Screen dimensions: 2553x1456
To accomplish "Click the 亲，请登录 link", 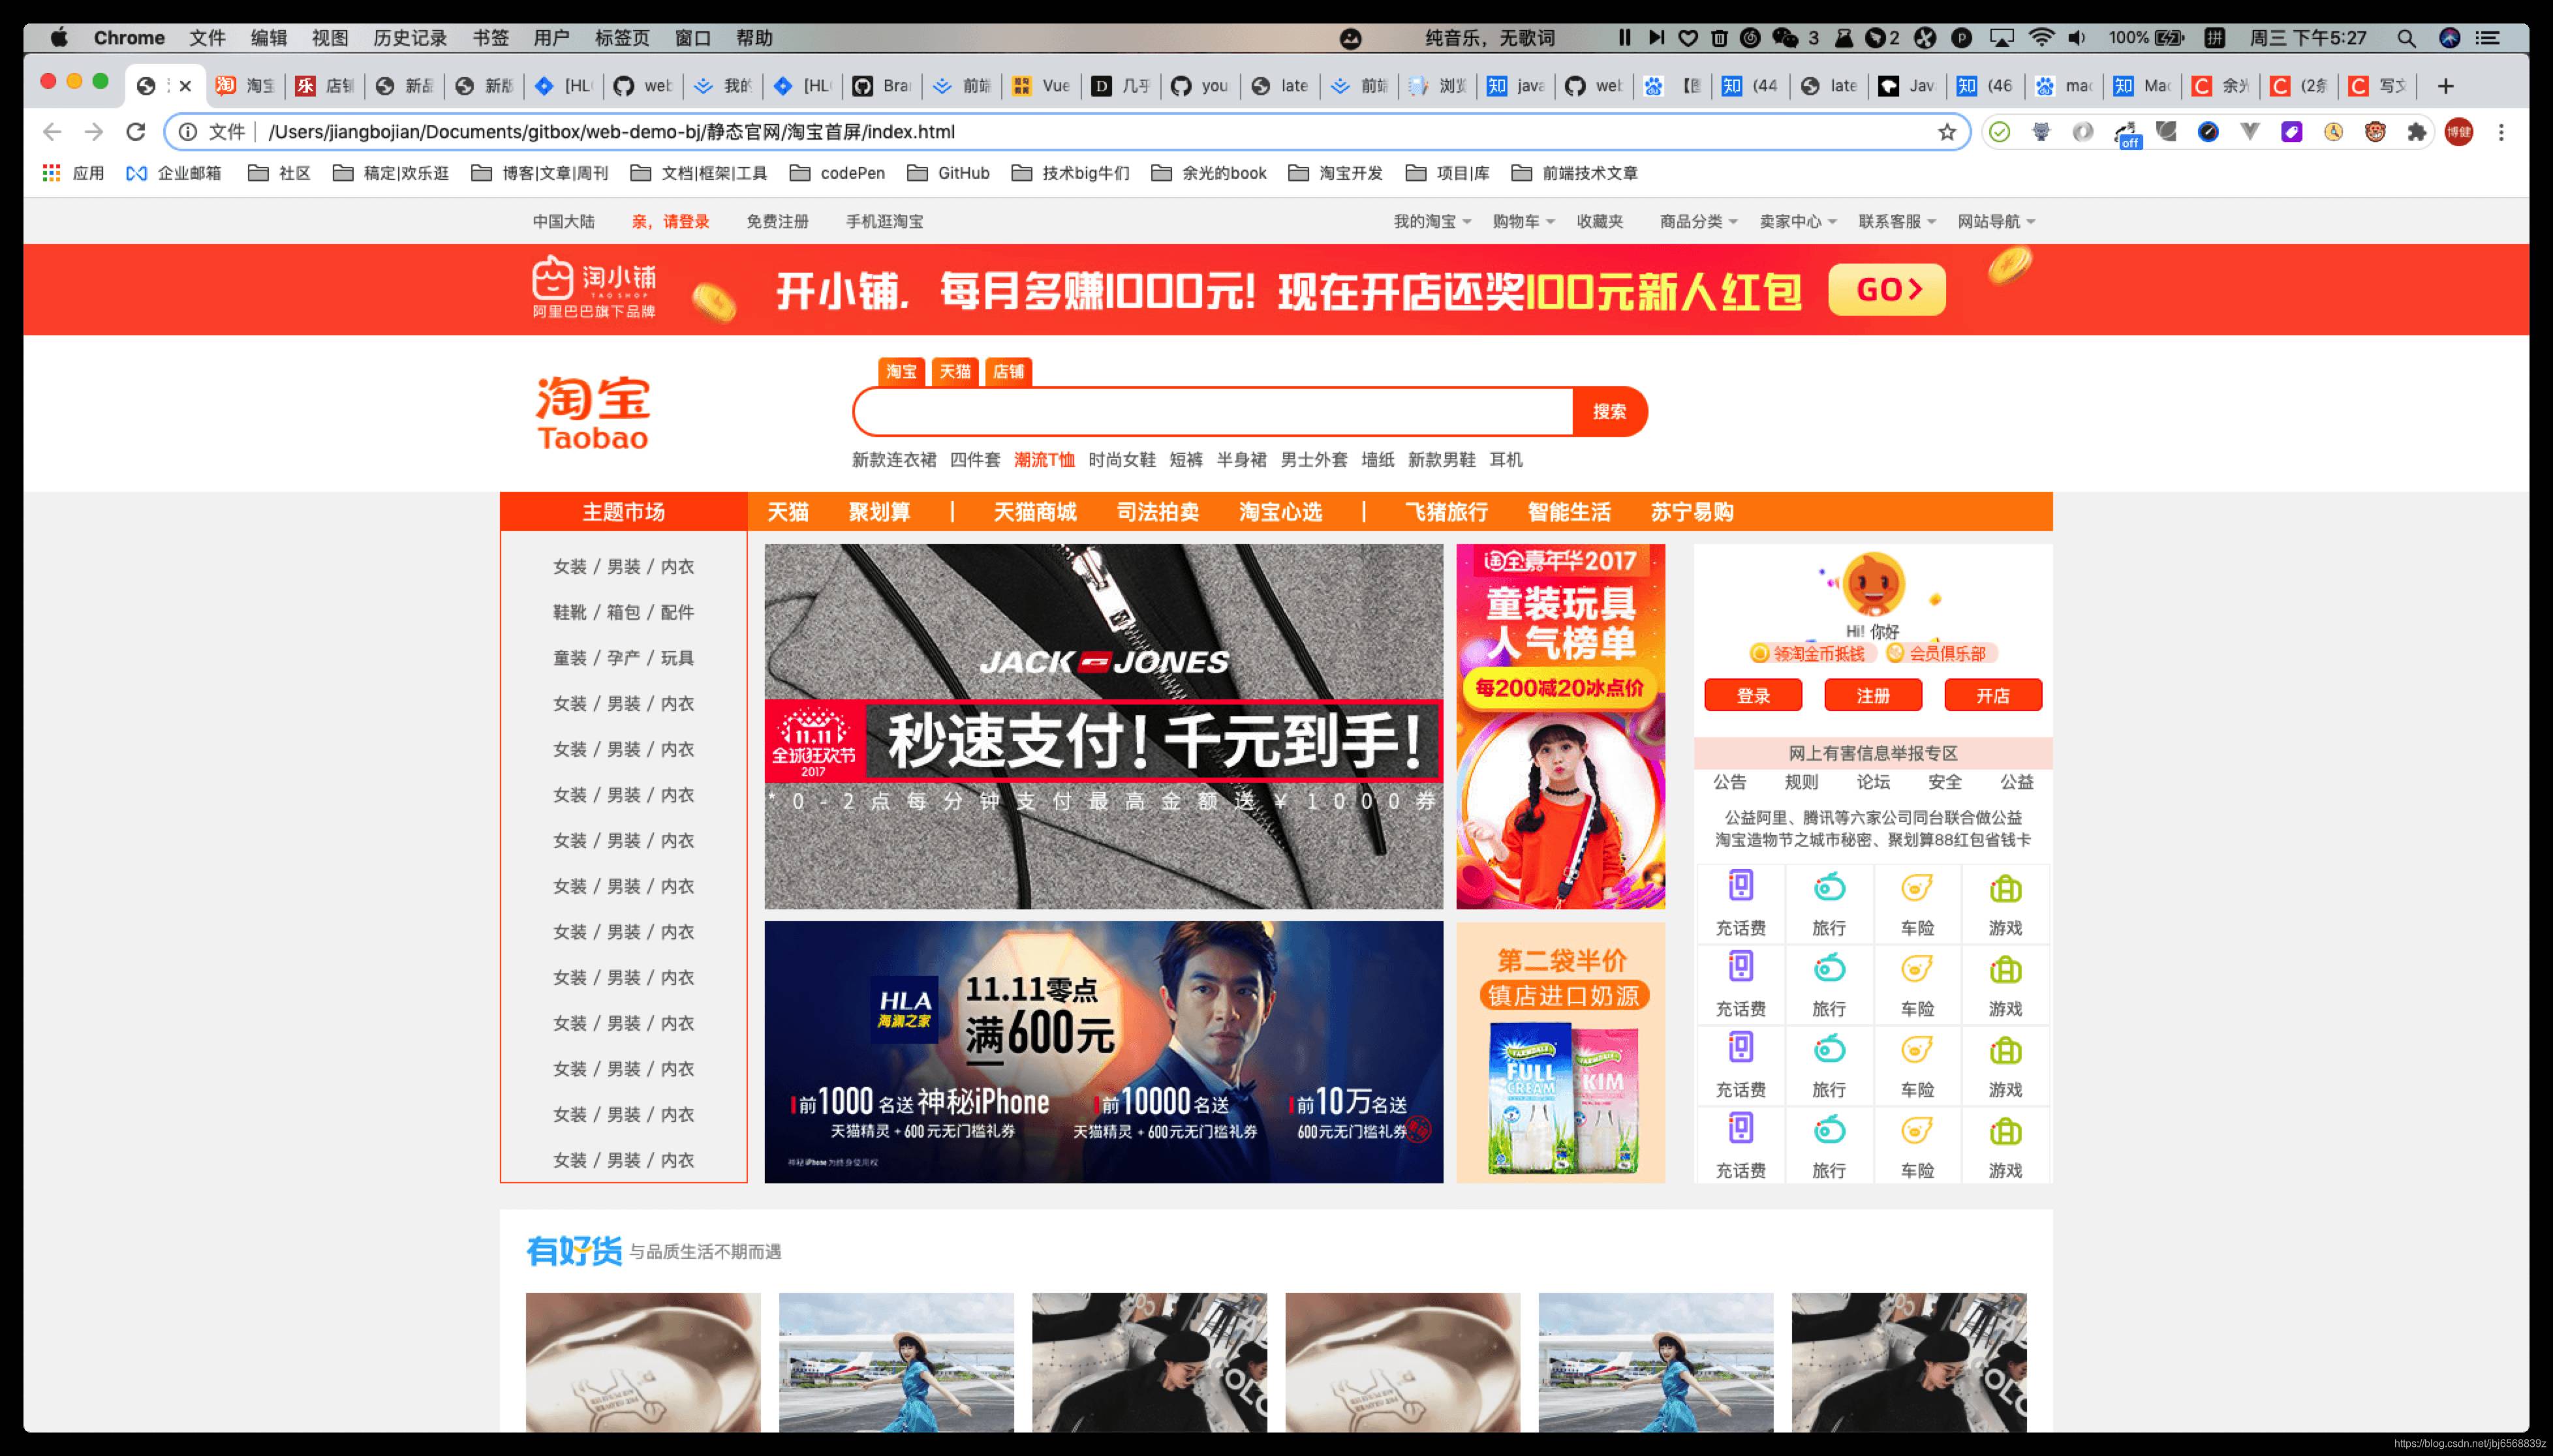I will pos(670,222).
